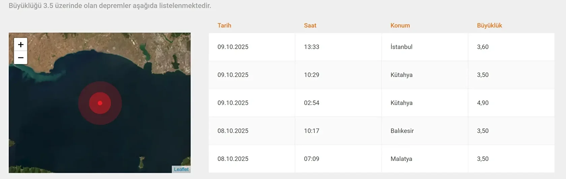
Task: Click the 10:17 time cell
Action: point(312,131)
